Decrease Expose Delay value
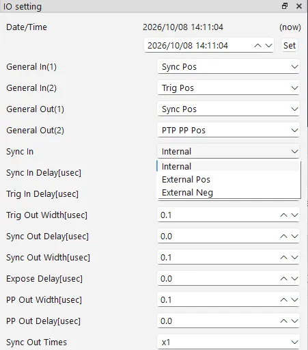 click(x=295, y=279)
